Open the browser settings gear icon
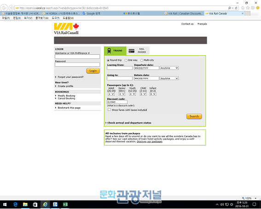 click(x=253, y=8)
